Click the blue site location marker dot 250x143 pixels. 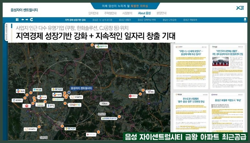pyautogui.click(x=69, y=92)
